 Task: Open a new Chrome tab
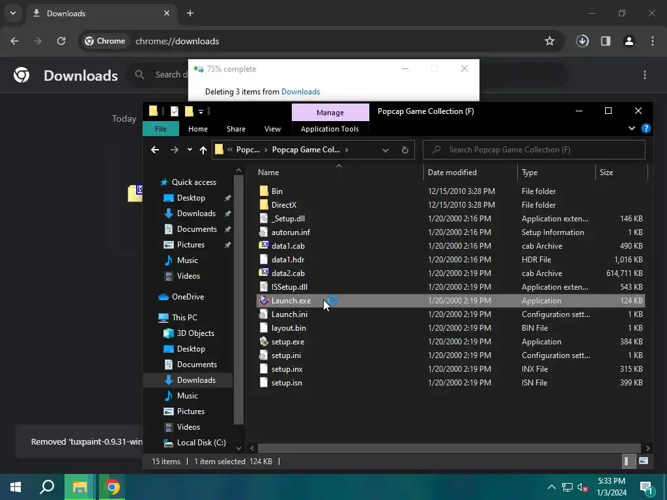click(x=190, y=13)
